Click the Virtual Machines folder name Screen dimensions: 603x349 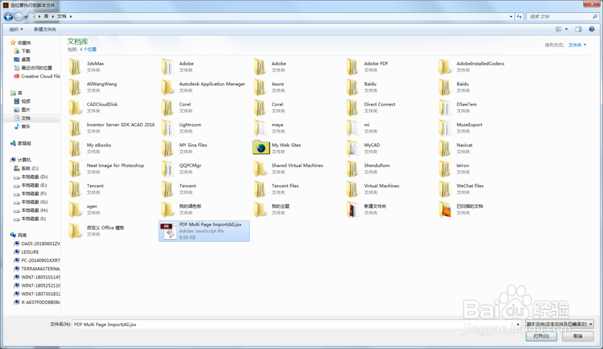click(x=382, y=186)
